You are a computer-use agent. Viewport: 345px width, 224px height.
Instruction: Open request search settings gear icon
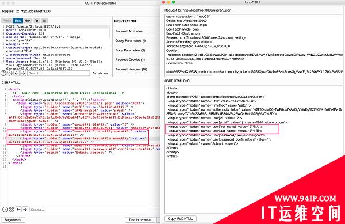click(x=9, y=73)
